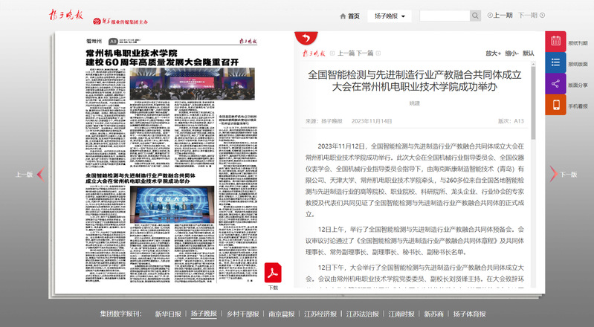Download the page PDF via 下载 icon
Image resolution: width=594 pixels, height=327 pixels.
[273, 271]
